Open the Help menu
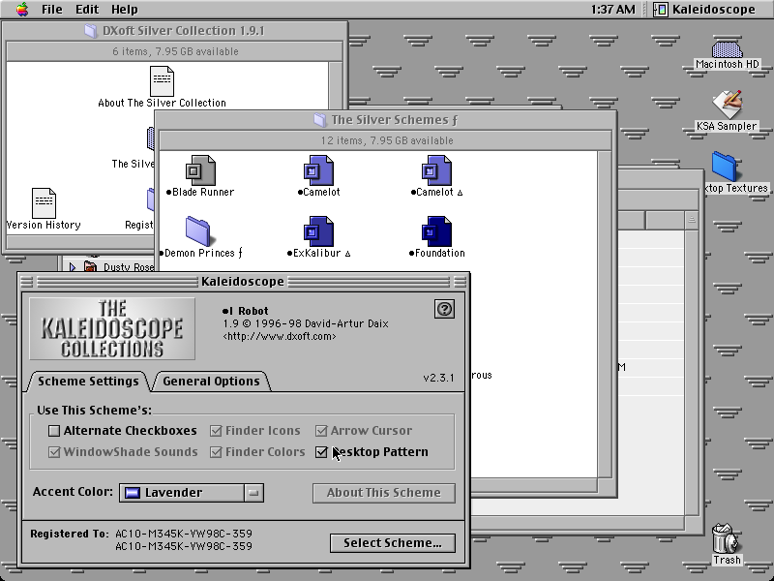The image size is (774, 581). coord(125,10)
